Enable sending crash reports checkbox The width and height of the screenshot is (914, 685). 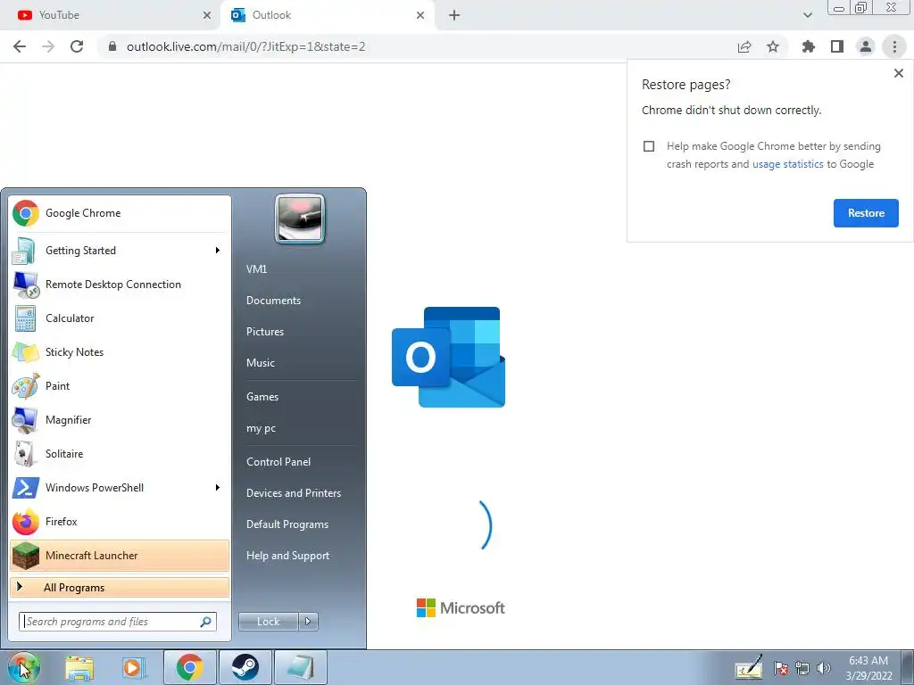pos(649,146)
